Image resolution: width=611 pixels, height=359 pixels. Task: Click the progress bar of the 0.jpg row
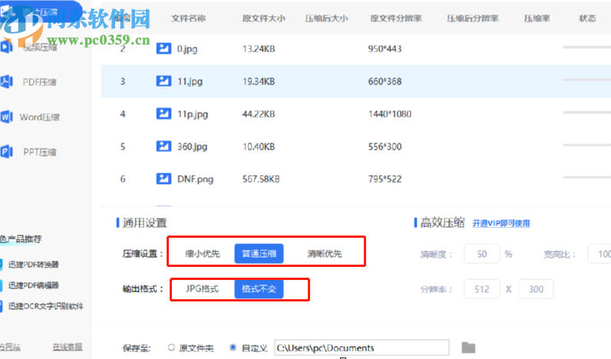click(x=587, y=47)
